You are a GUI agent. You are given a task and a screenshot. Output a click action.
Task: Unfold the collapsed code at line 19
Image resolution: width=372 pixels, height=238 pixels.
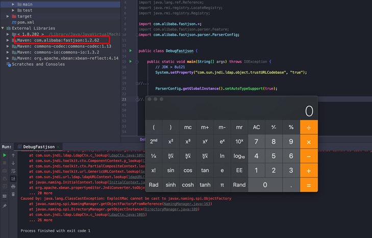137,83
